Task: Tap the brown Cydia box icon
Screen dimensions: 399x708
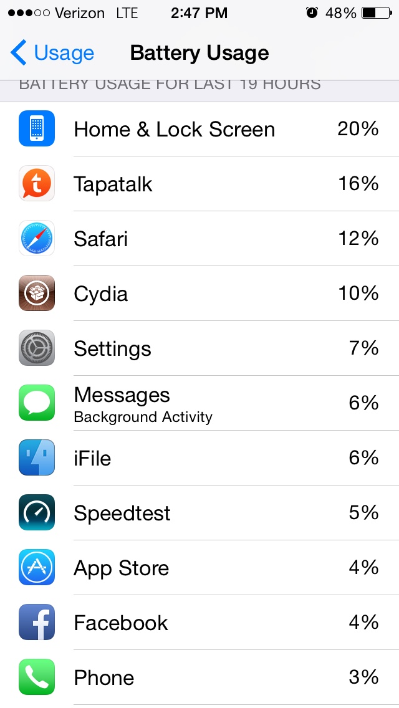Action: pos(37,293)
